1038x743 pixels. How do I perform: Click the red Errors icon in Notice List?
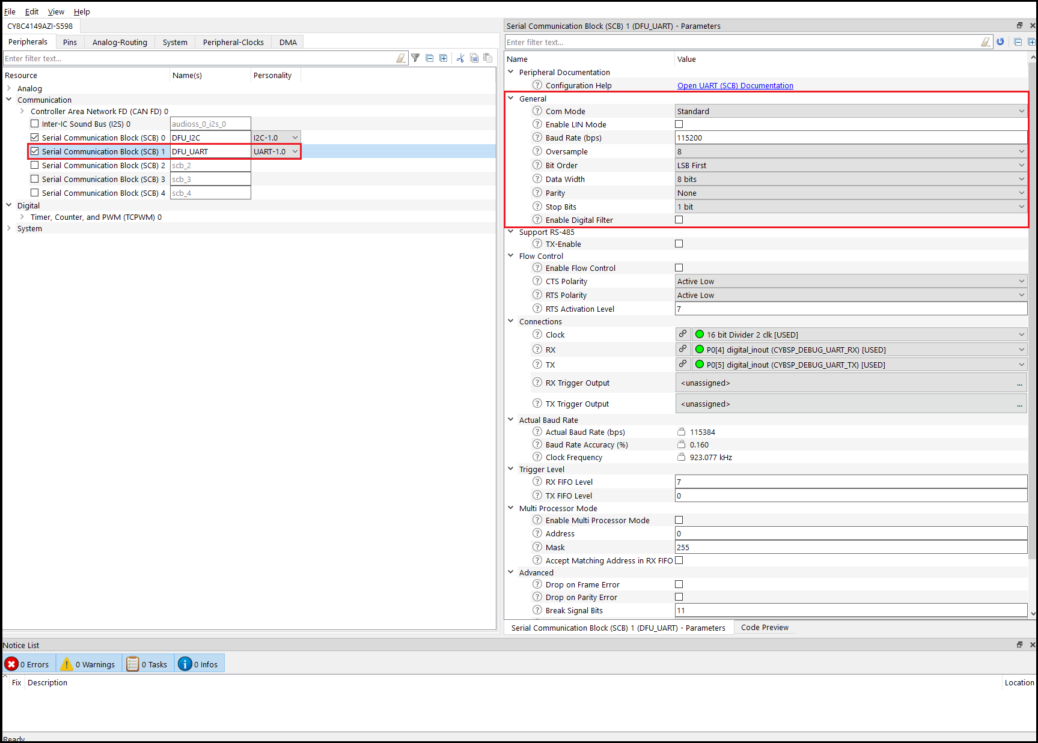coord(11,664)
